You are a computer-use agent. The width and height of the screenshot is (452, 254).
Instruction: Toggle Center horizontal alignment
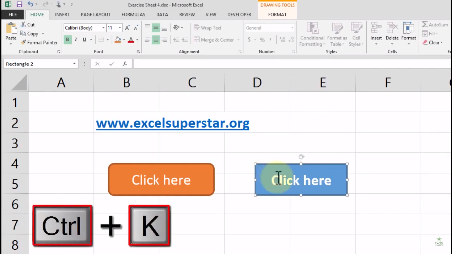click(x=156, y=40)
